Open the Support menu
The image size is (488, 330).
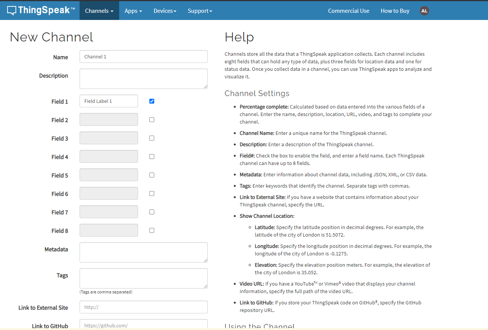(200, 11)
